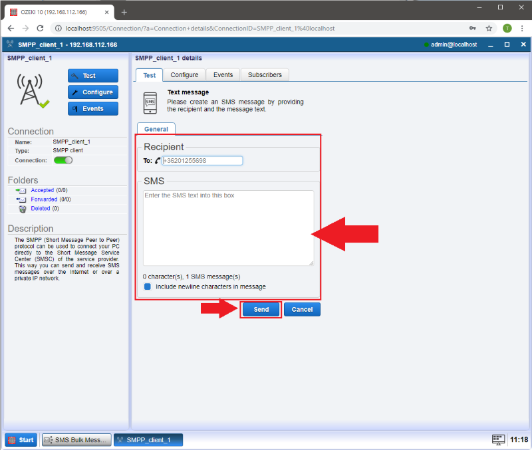The image size is (532, 450).
Task: Reload the page in browser
Action: click(40, 29)
